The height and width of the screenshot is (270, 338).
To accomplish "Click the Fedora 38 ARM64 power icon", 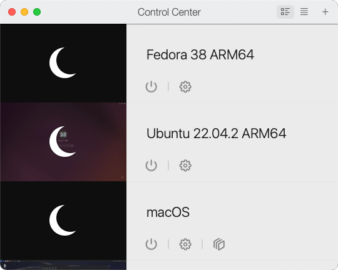I will (x=151, y=87).
